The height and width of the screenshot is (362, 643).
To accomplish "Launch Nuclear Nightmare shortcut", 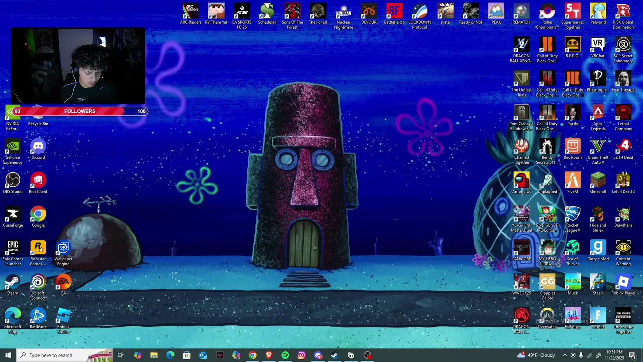I will point(344,16).
